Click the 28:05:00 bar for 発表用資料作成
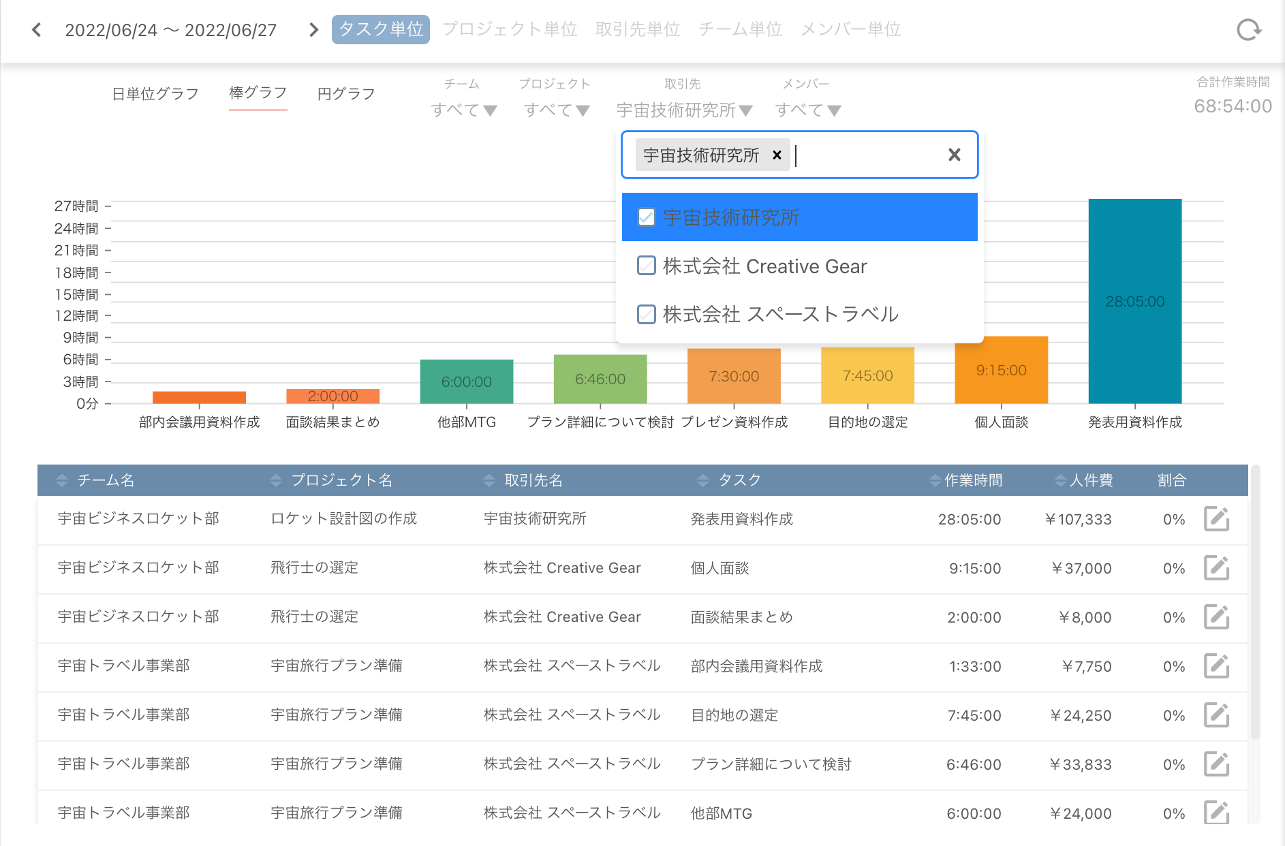Screen dimensions: 1285x846 pos(1134,300)
